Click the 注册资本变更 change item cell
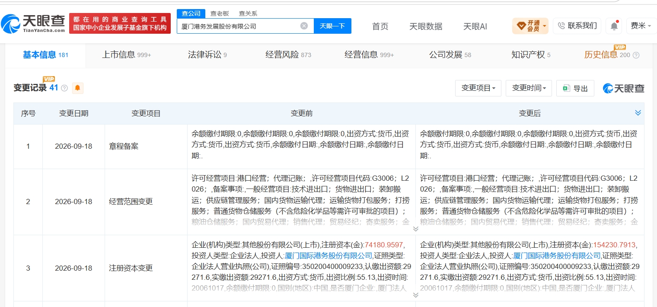This screenshot has height=307, width=657. pos(146,268)
